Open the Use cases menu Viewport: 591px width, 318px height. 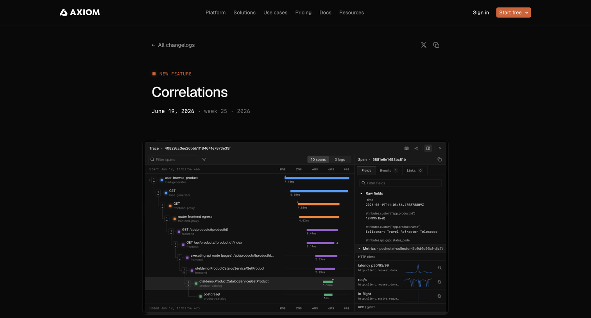(275, 13)
